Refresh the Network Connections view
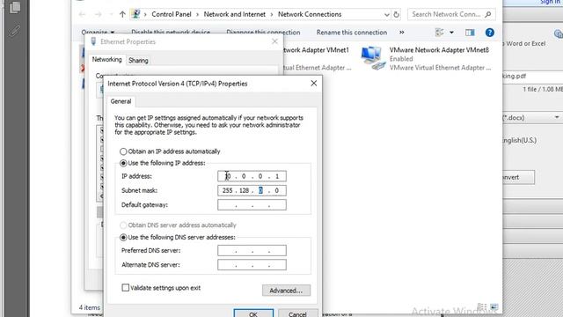The width and height of the screenshot is (563, 317). point(397,15)
